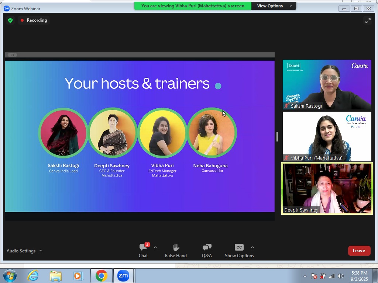Click Neha Bahuguna's photo on slide

tap(212, 133)
